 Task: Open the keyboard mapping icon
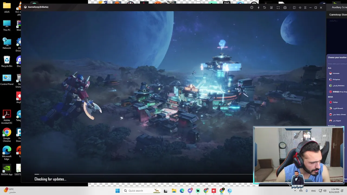click(x=271, y=8)
